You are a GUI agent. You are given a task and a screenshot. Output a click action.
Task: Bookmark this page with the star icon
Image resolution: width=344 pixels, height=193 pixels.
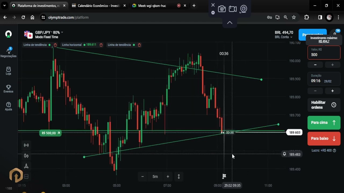[x=294, y=17]
